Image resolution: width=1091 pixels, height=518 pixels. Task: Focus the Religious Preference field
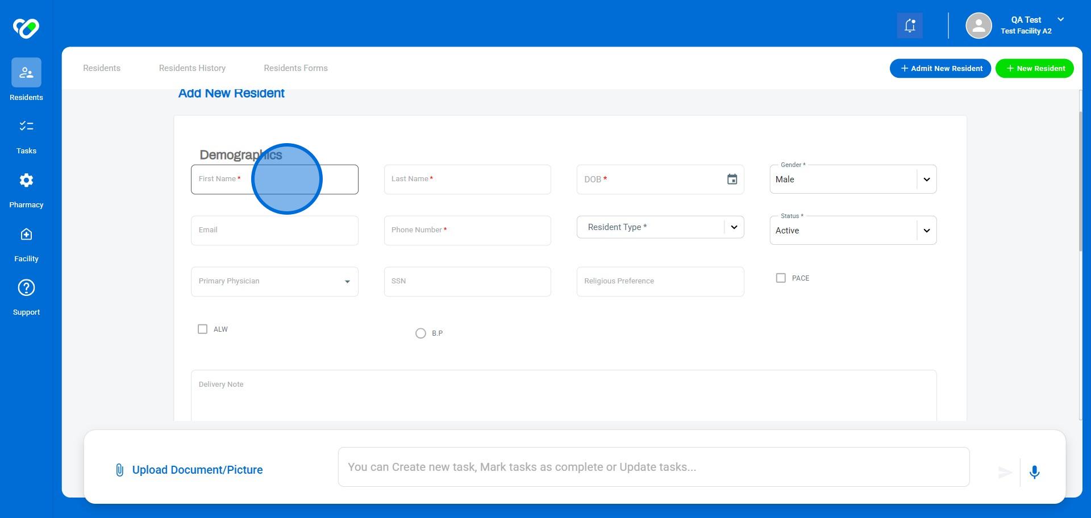(x=660, y=282)
